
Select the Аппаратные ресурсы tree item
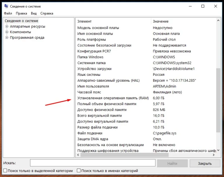28,27
